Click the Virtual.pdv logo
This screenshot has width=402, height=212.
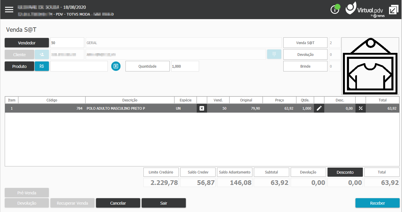[x=364, y=10]
